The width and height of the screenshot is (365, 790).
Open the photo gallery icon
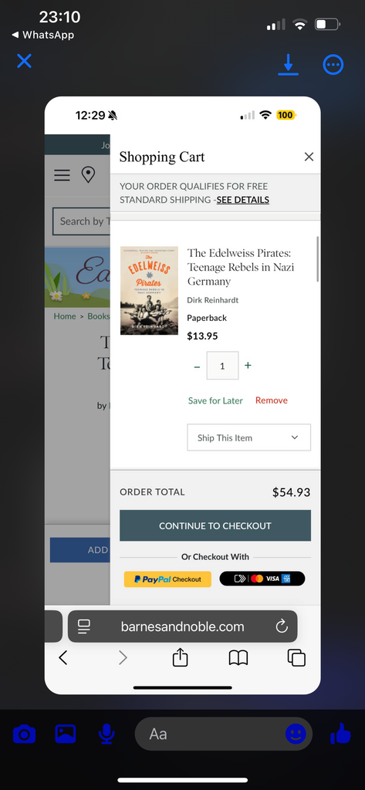66,734
